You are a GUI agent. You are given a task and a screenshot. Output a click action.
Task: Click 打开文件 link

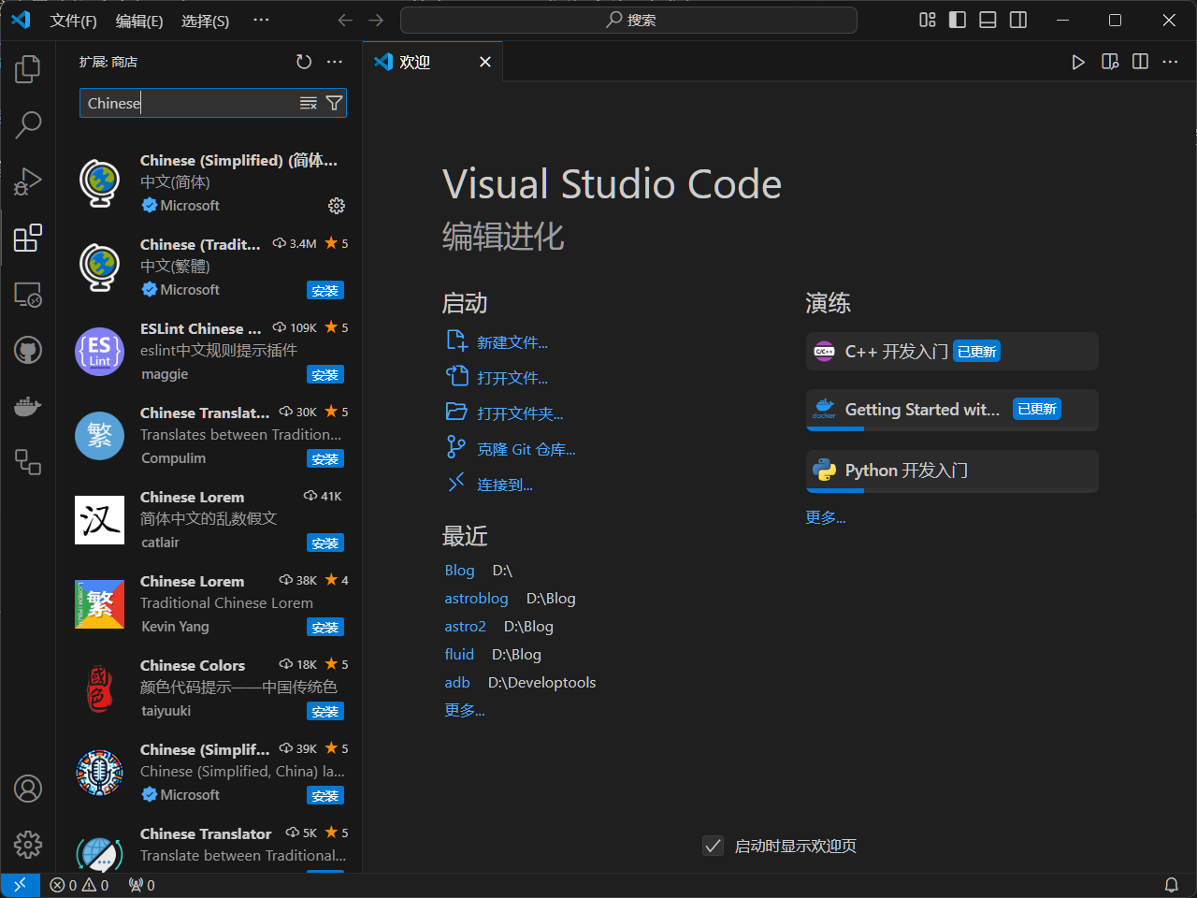512,378
